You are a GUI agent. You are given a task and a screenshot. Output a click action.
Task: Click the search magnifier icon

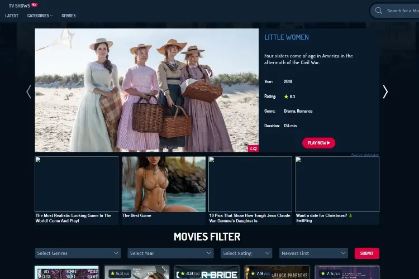coord(379,11)
